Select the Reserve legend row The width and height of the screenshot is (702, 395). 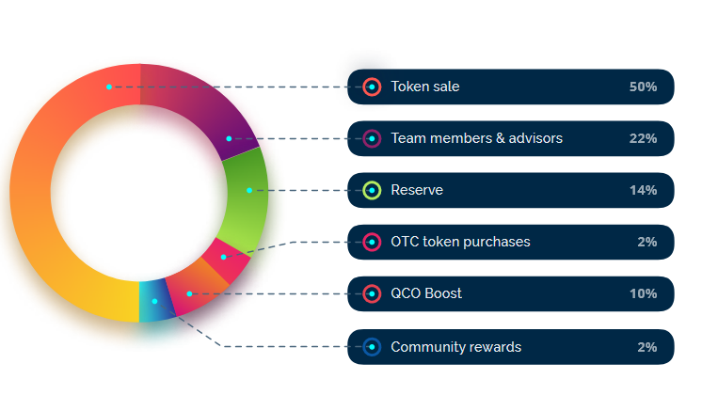tap(511, 191)
